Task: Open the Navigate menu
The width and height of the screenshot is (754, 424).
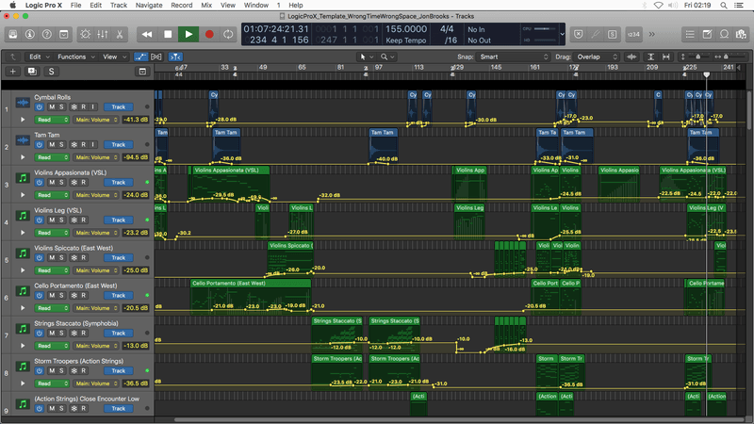Action: 149,5
